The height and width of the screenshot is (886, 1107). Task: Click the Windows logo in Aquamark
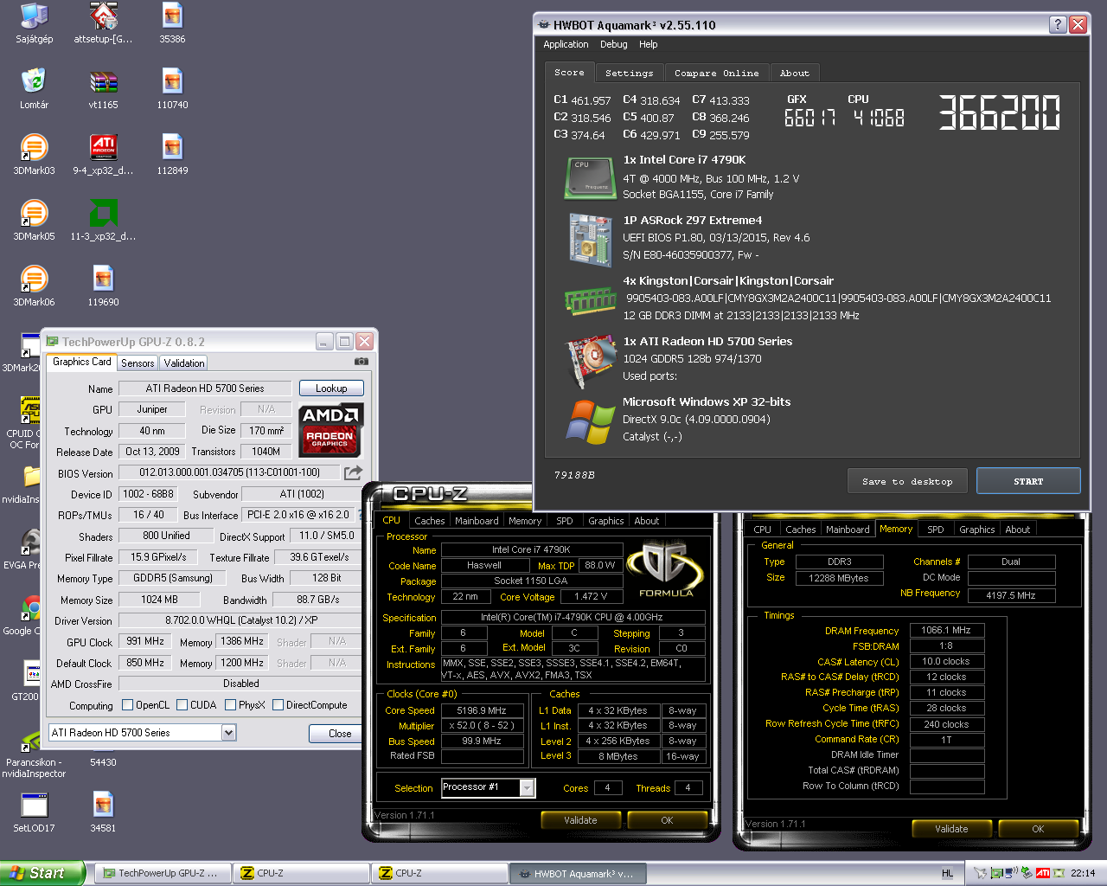click(591, 421)
